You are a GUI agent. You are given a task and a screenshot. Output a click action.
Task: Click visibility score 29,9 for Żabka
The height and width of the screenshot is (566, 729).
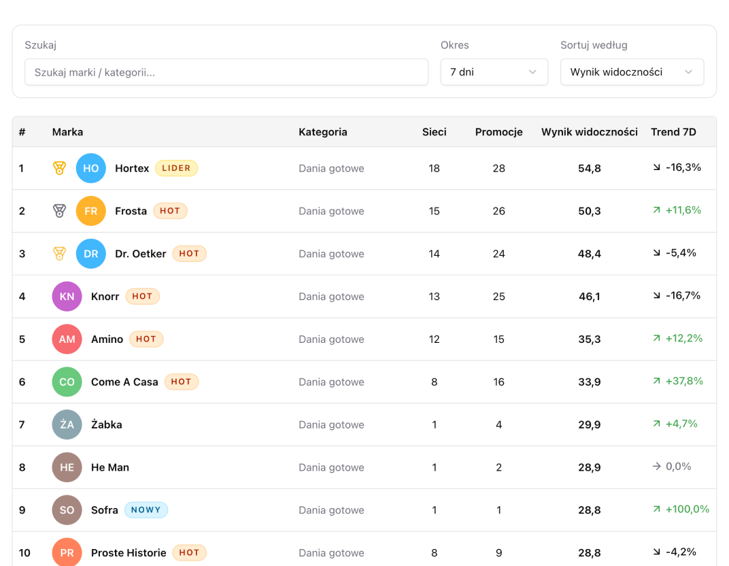pyautogui.click(x=590, y=424)
